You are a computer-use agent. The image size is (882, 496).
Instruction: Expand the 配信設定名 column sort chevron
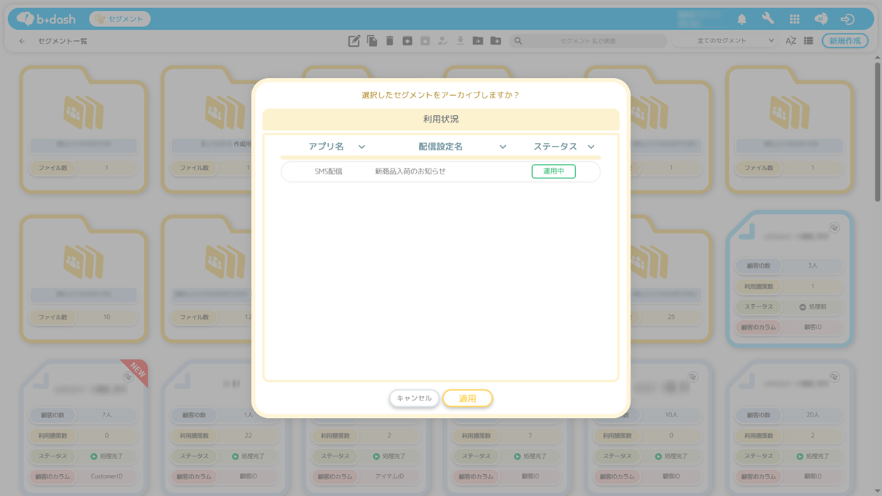503,147
